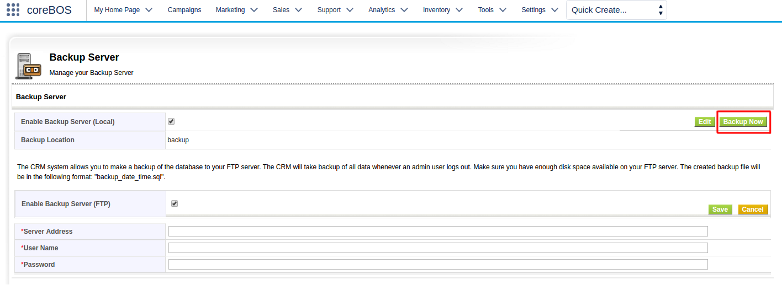Click the Backup Now button
This screenshot has height=301, width=782.
(x=743, y=122)
